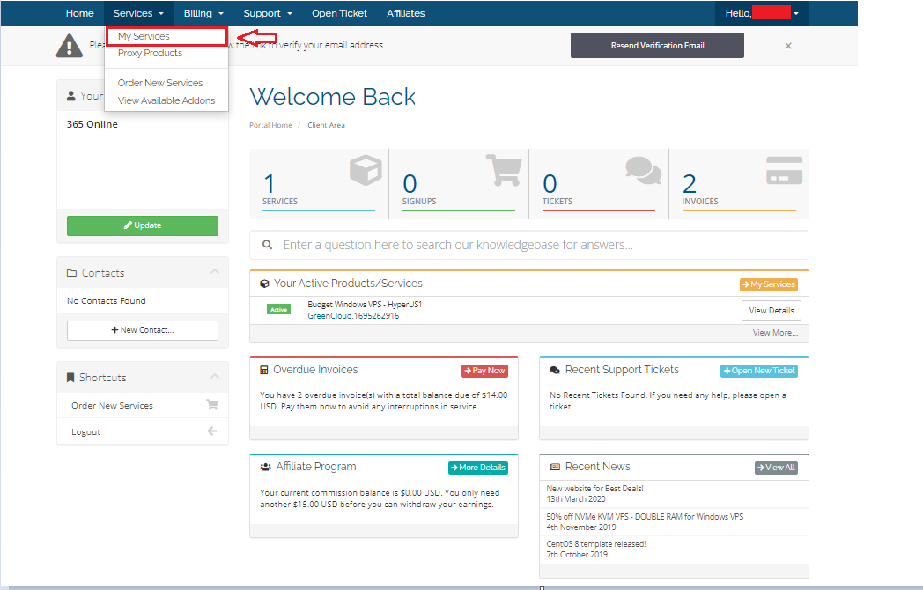Click the Signups shopping cart icon
923x590 pixels.
pyautogui.click(x=504, y=170)
